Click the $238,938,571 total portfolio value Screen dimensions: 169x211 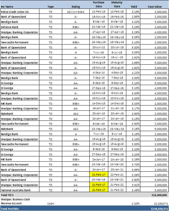point(160,209)
